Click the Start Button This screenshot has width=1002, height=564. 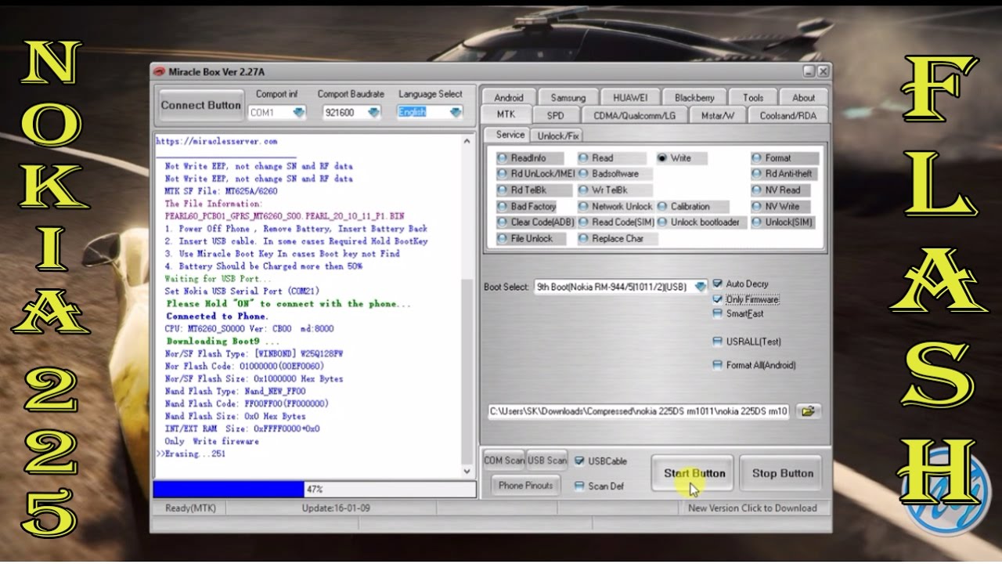click(694, 473)
